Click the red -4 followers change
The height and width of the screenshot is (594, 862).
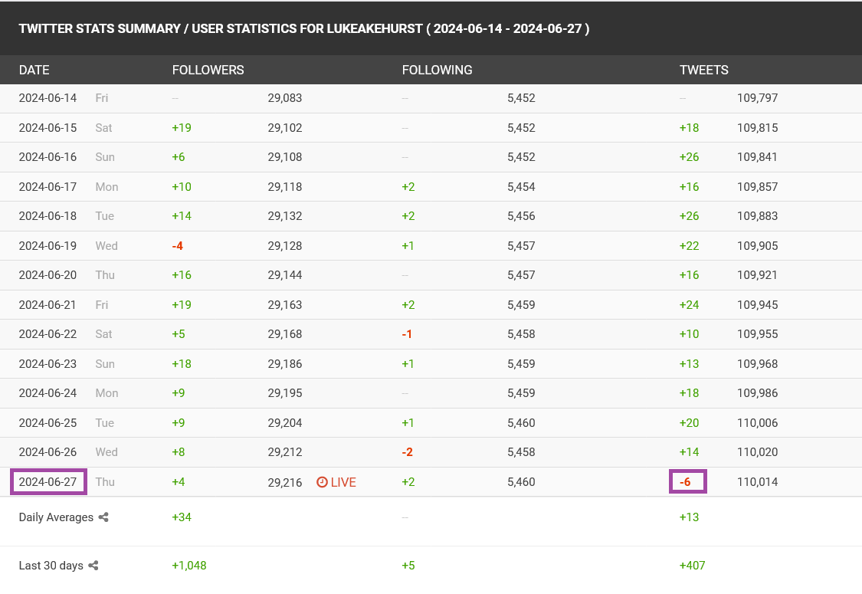[x=177, y=246]
